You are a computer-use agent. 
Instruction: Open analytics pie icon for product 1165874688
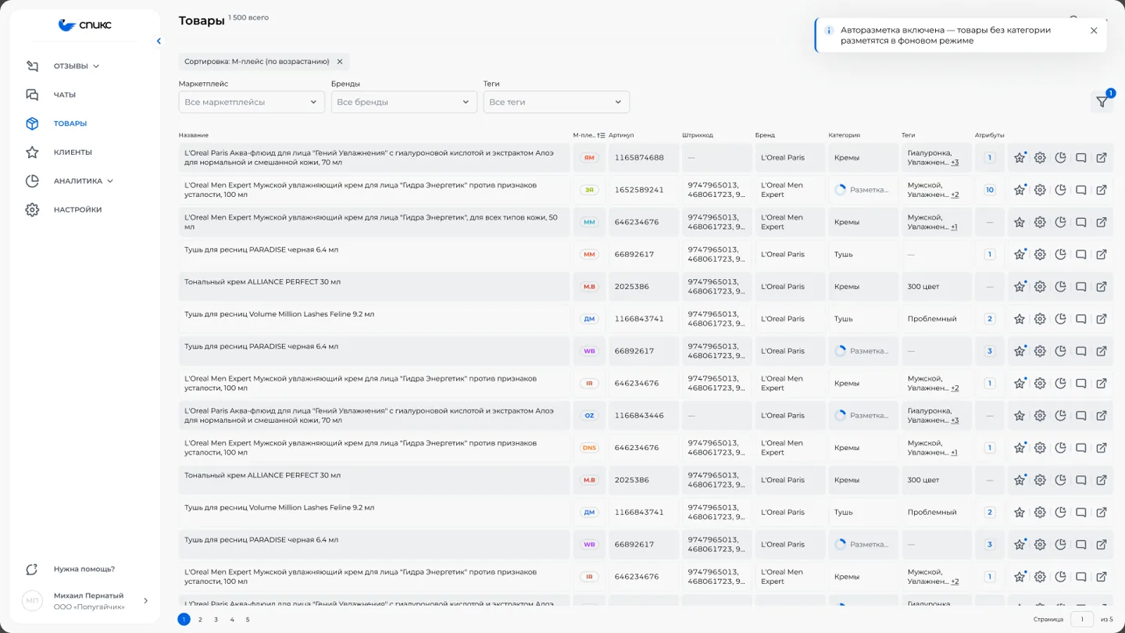coord(1060,158)
